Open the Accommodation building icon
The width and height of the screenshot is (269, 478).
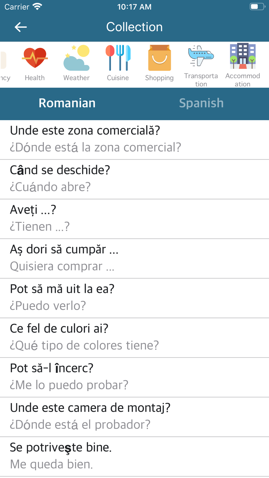[x=242, y=56]
